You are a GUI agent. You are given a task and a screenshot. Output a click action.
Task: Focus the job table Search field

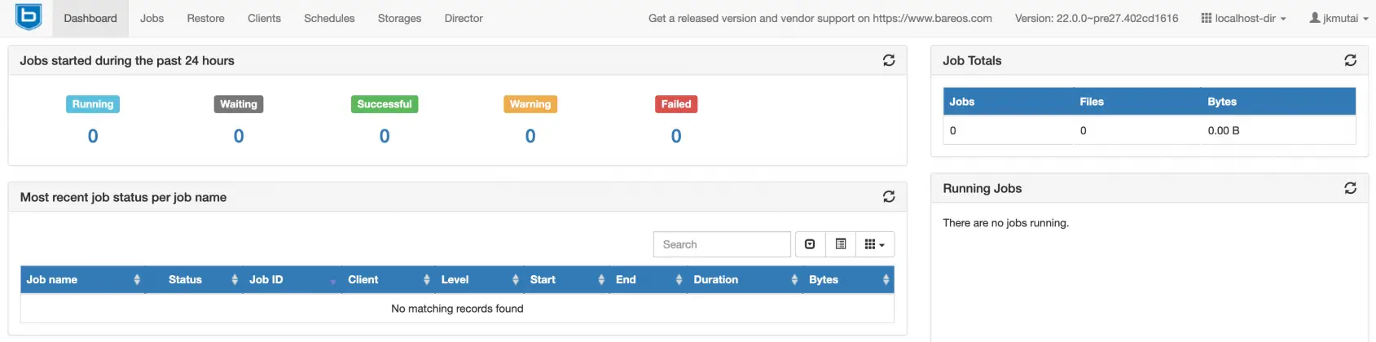click(x=722, y=244)
